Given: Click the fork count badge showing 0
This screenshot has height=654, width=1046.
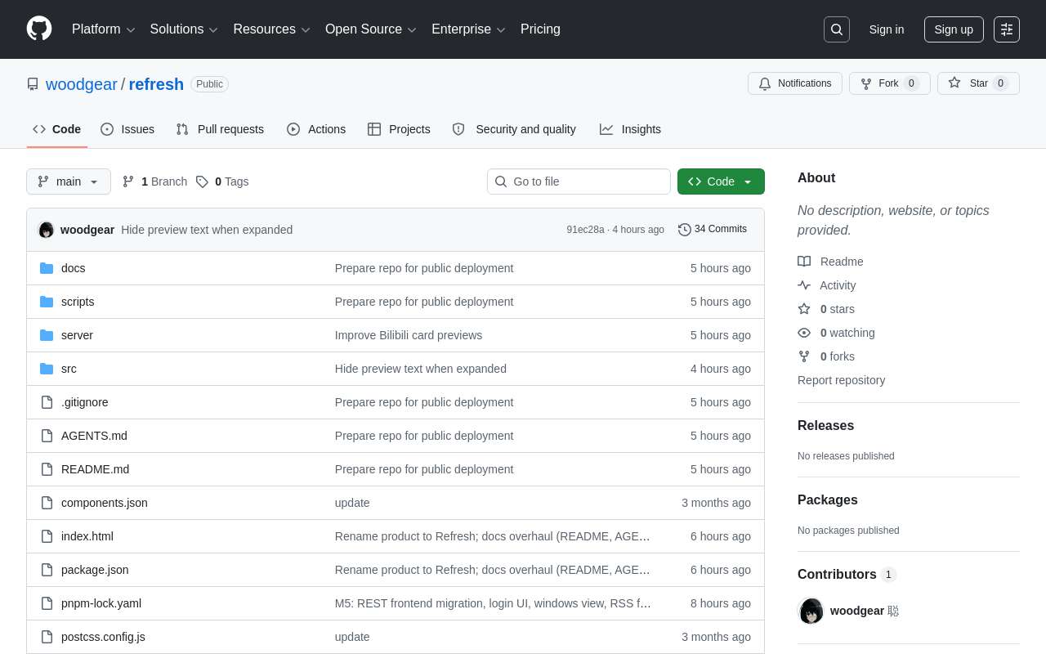Looking at the screenshot, I should (911, 83).
